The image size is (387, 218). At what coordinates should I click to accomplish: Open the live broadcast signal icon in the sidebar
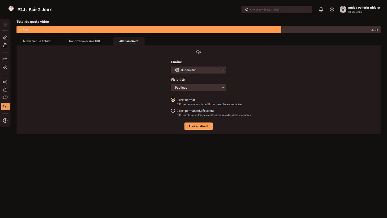5,82
